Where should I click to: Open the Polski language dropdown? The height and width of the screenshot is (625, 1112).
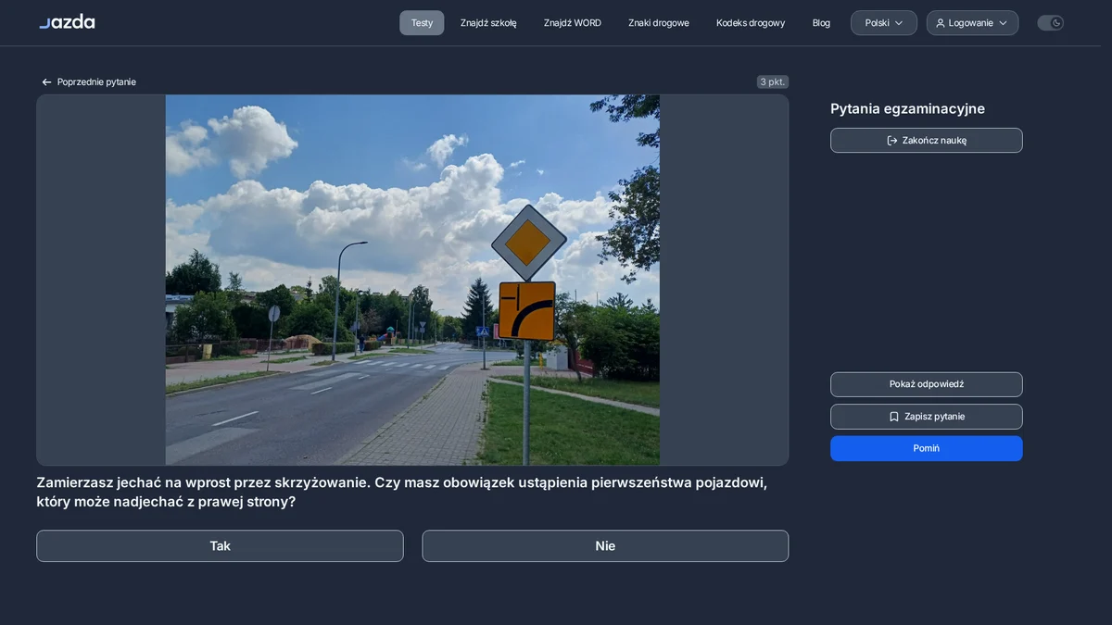pos(884,23)
